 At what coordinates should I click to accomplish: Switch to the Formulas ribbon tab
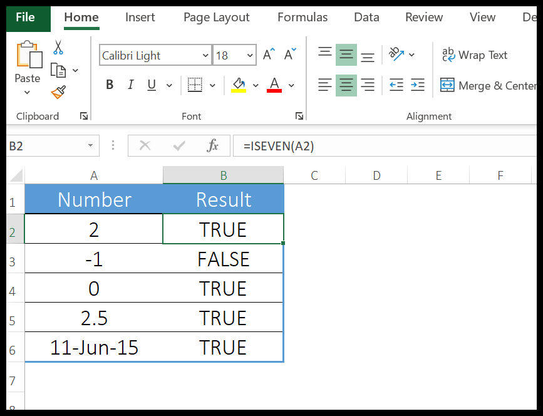(x=303, y=18)
